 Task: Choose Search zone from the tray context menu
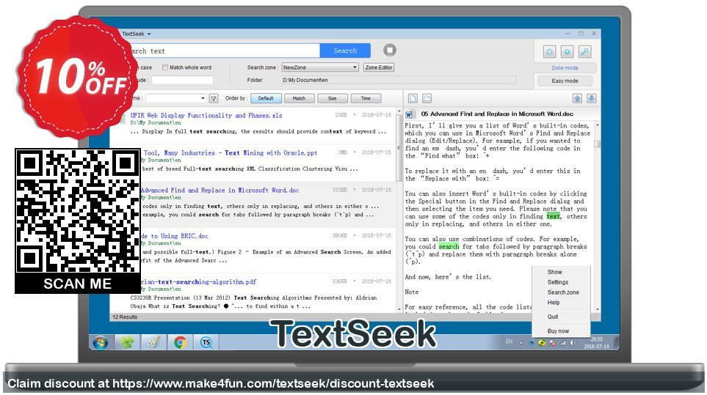563,292
